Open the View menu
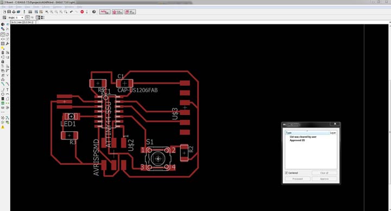The width and height of the screenshot is (391, 211). [28, 7]
